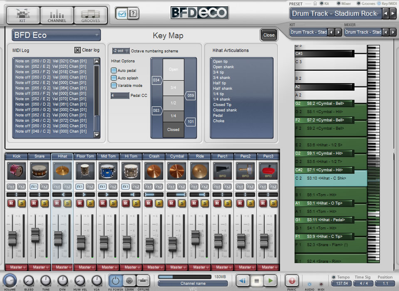399x291 pixels.
Task: Click the Pedal CC value field
Action: click(120, 96)
